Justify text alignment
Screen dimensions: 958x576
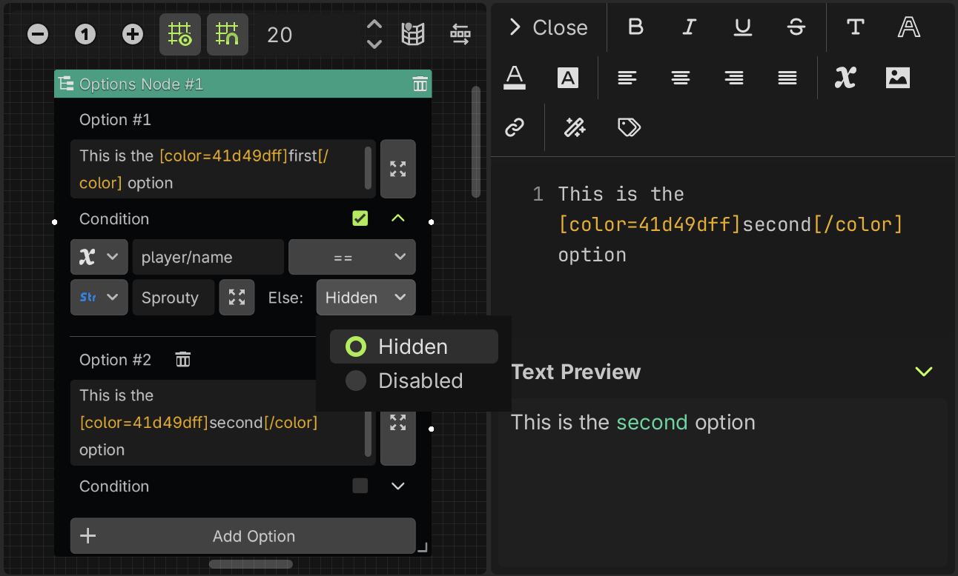787,78
